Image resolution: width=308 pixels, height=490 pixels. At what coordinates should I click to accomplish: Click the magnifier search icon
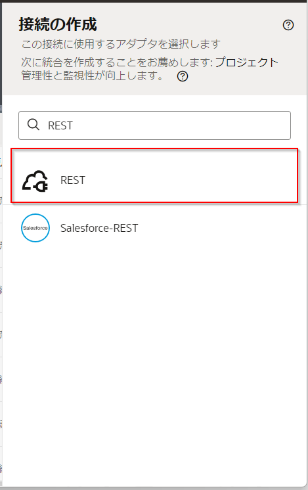[33, 125]
